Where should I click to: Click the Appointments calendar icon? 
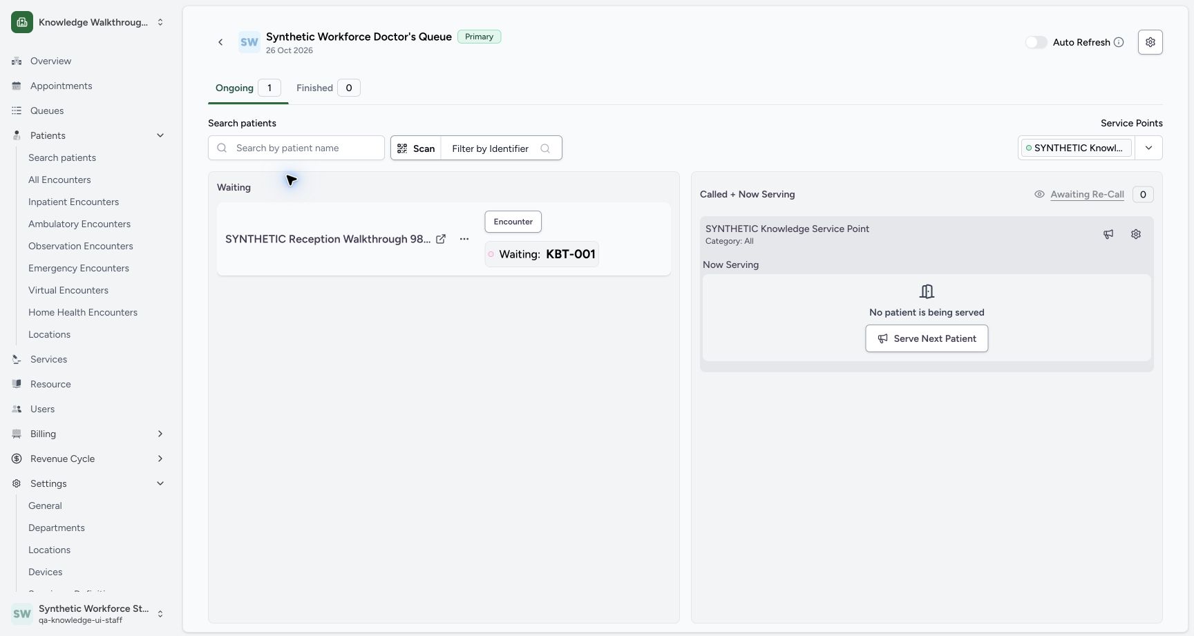pyautogui.click(x=17, y=86)
